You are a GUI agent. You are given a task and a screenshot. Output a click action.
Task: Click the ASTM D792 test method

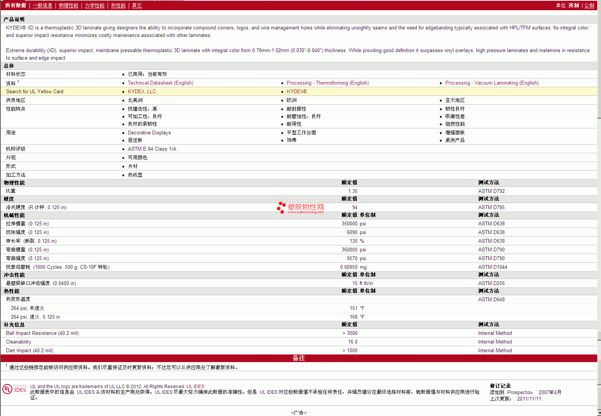click(x=491, y=191)
